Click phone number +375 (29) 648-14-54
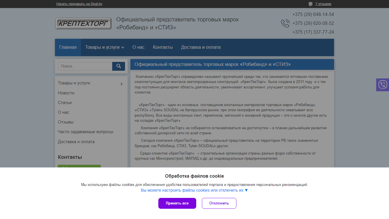The height and width of the screenshot is (219, 389). pos(313,15)
